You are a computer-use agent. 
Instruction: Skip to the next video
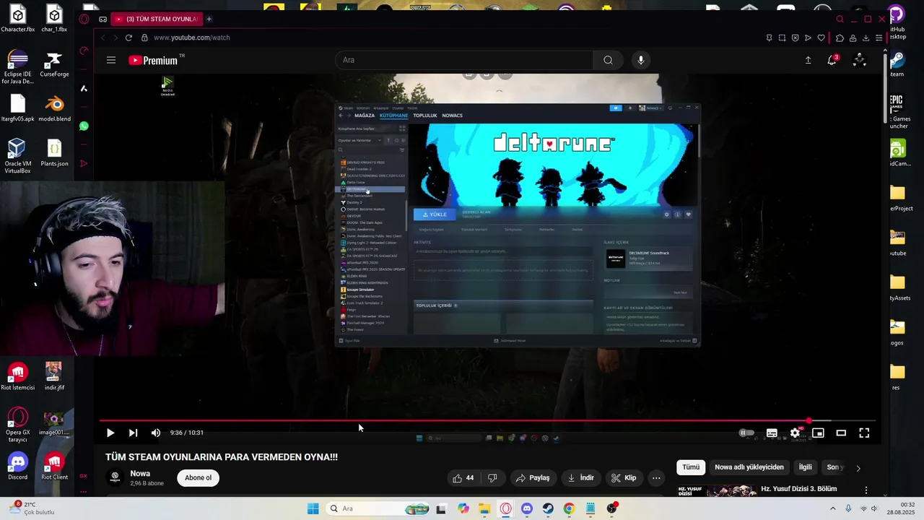click(x=133, y=433)
